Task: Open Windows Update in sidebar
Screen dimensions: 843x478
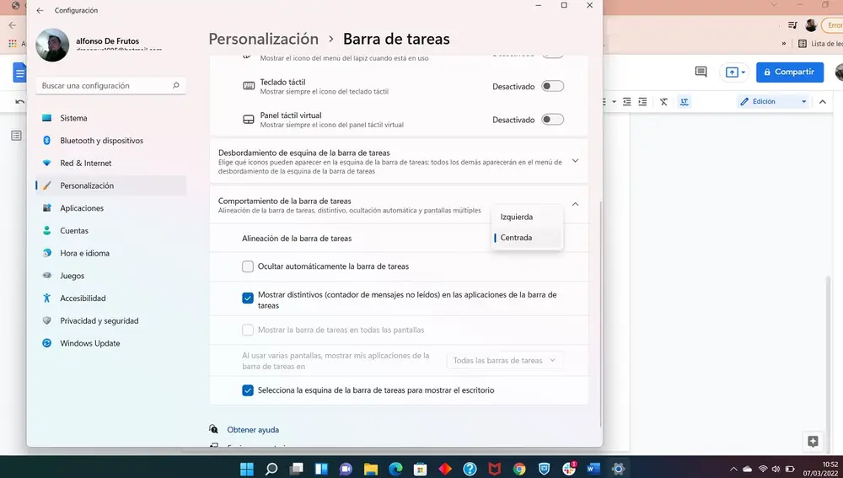Action: click(x=110, y=344)
